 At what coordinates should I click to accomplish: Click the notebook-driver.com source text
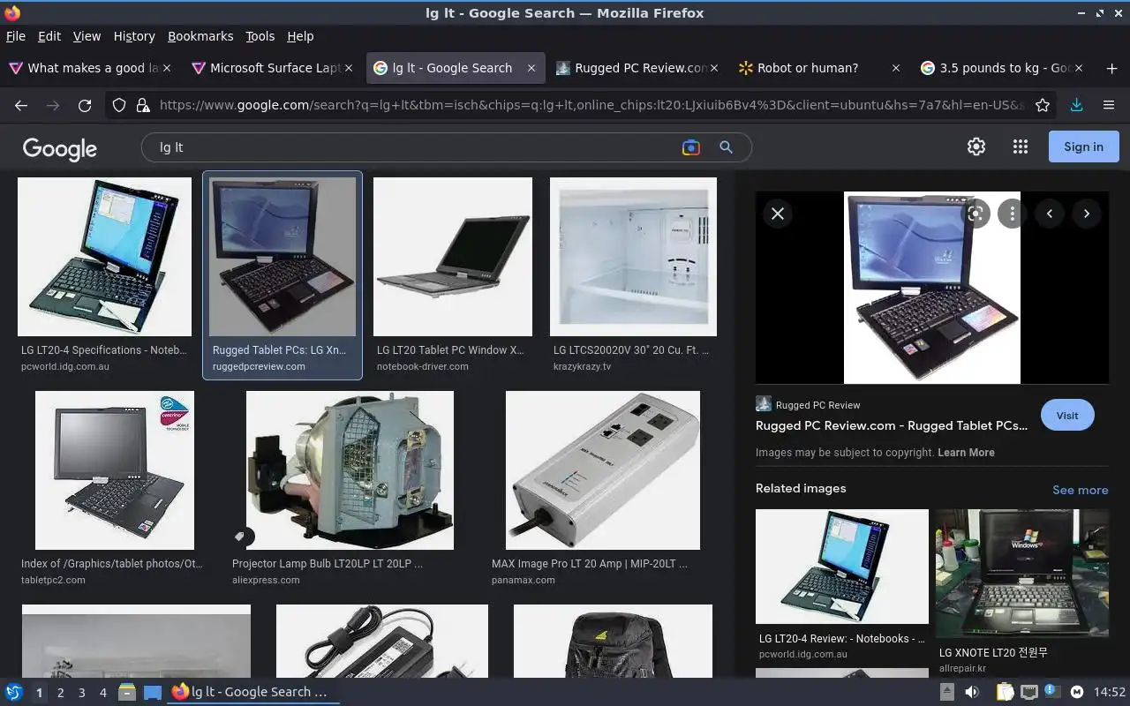[x=423, y=366]
